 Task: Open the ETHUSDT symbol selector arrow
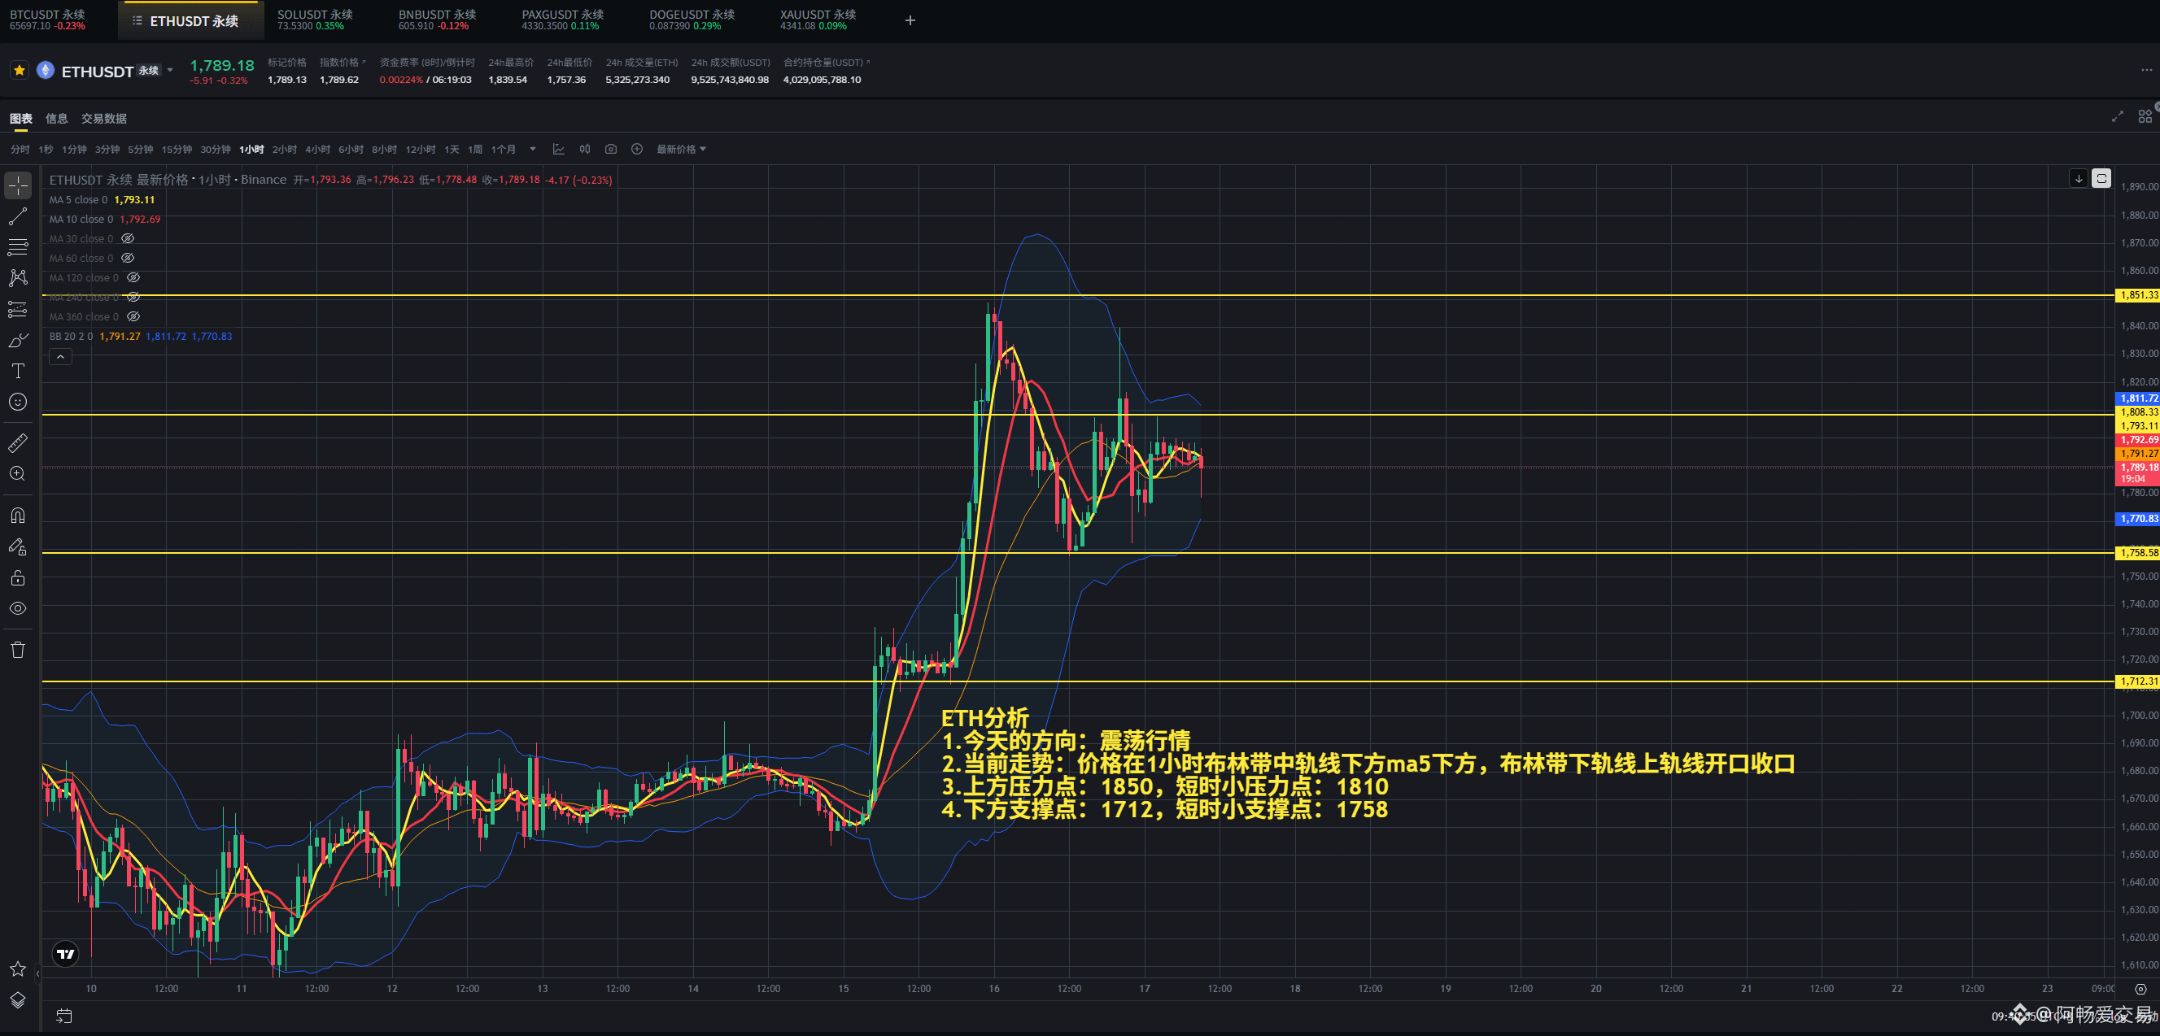[x=170, y=71]
